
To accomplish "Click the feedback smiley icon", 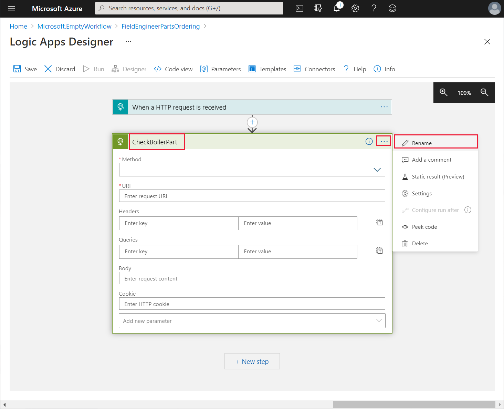I will 392,9.
